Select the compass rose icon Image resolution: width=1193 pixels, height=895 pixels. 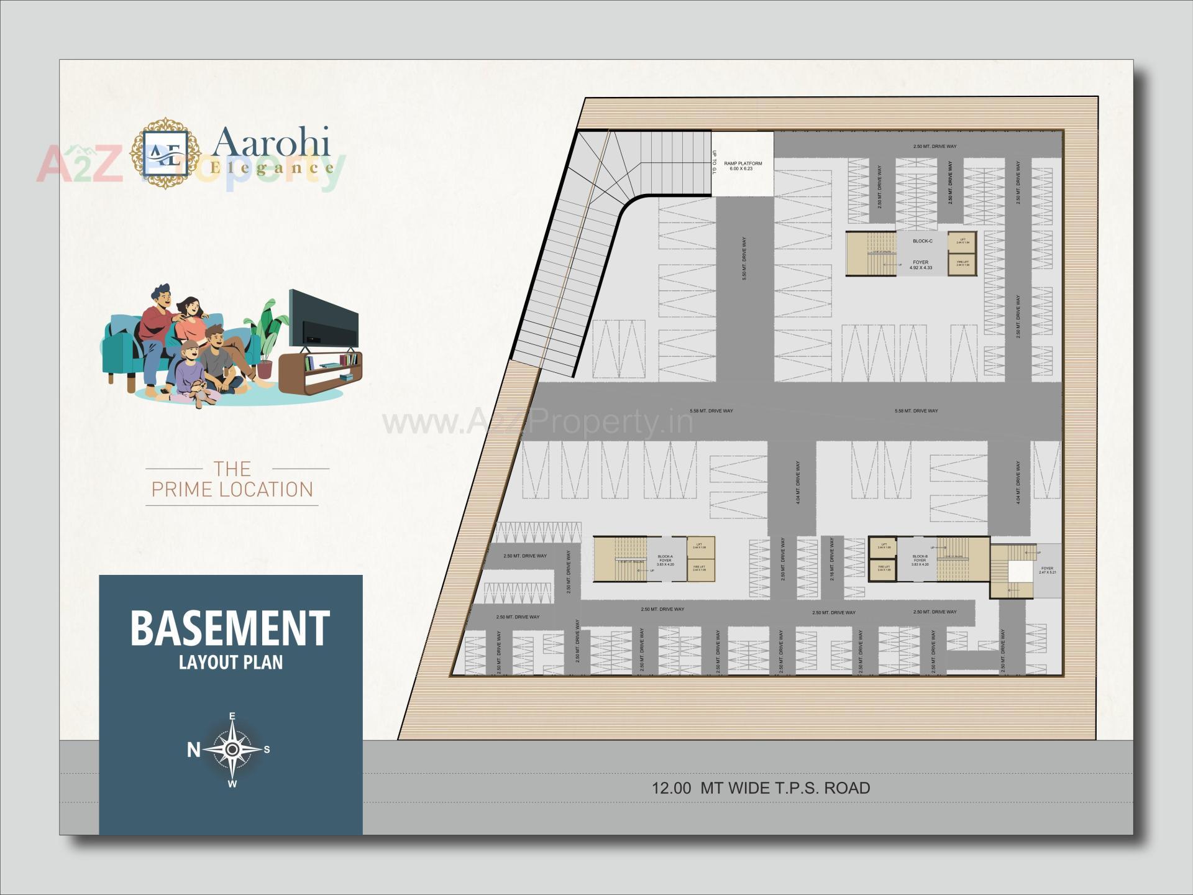coord(233,749)
